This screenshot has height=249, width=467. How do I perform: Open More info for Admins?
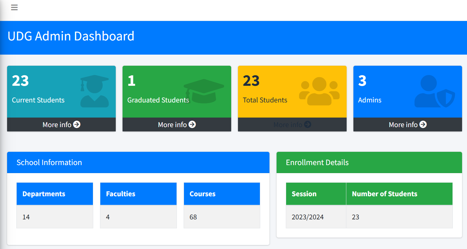coord(407,125)
